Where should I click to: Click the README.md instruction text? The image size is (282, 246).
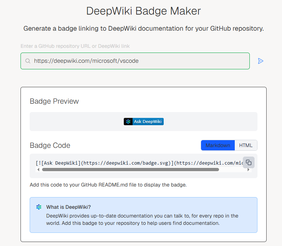[108, 185]
